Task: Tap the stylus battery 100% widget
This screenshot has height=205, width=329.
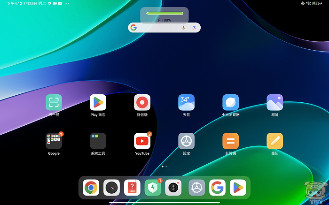Action: click(x=164, y=15)
